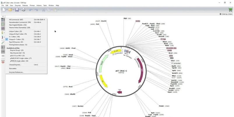This screenshot has width=234, height=117.
Task: Toggle the Show Primers side toolbar button
Action: tap(3, 28)
